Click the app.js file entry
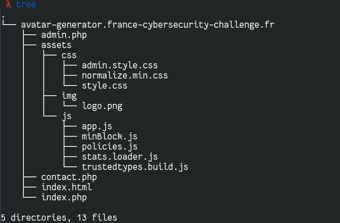340x223 pixels. tap(97, 127)
